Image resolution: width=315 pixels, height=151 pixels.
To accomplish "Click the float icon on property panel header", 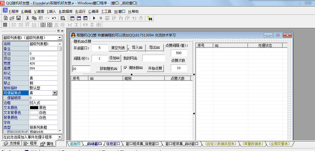I will (58, 31).
